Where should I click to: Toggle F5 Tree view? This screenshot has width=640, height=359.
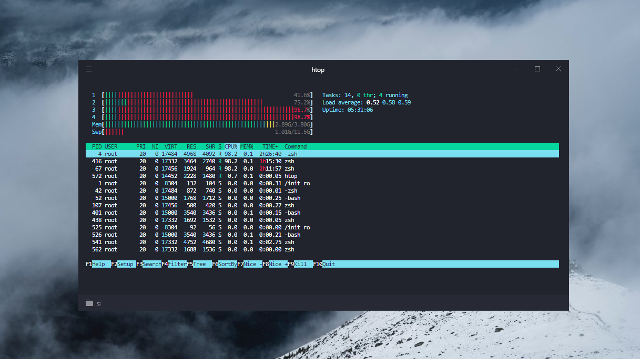tap(199, 264)
